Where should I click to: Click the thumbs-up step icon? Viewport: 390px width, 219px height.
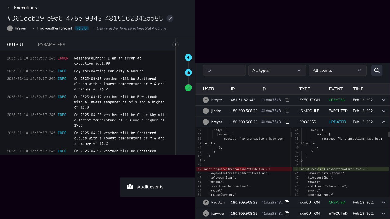tap(188, 72)
